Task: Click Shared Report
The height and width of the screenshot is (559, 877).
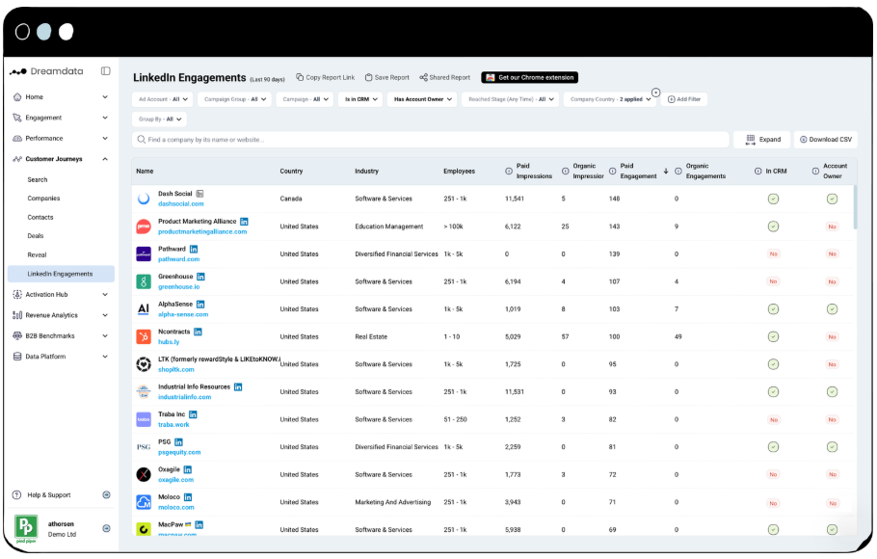Action: [445, 77]
